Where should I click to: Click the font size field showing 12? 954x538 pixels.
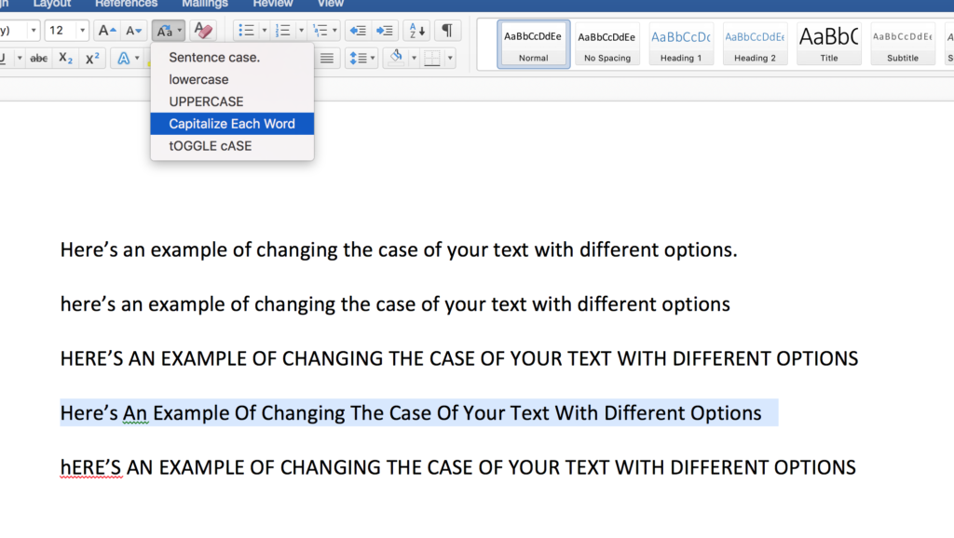point(61,31)
